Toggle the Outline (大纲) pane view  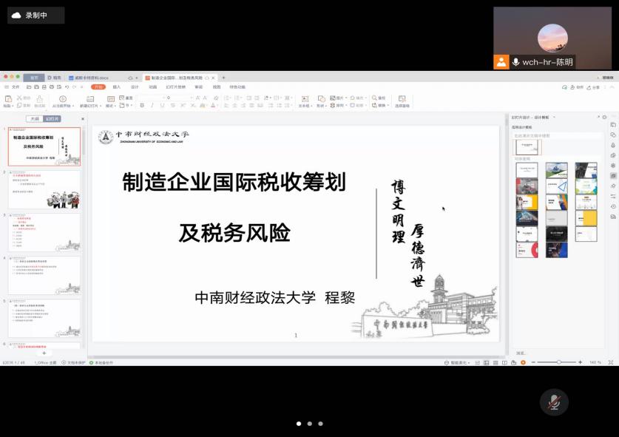[34, 118]
